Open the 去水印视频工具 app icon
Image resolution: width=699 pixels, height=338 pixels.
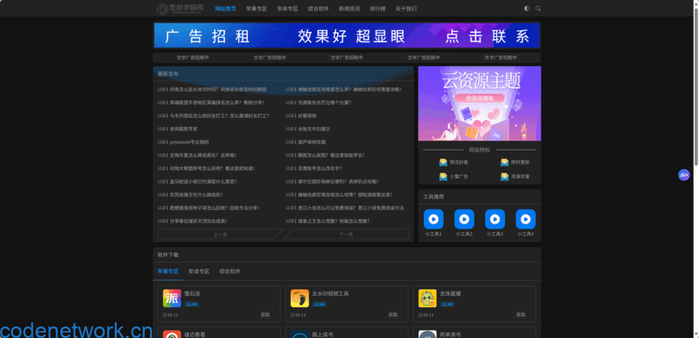pyautogui.click(x=300, y=298)
